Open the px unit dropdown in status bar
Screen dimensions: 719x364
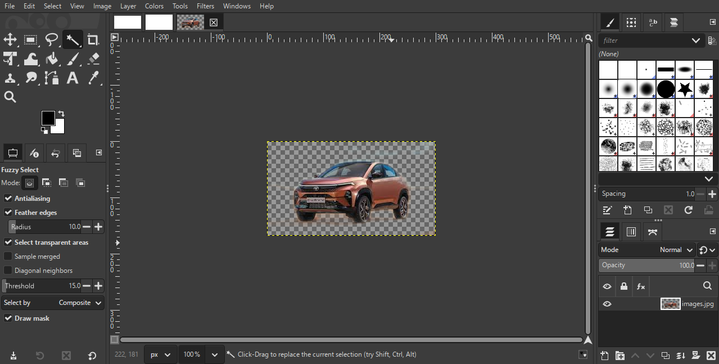click(160, 354)
